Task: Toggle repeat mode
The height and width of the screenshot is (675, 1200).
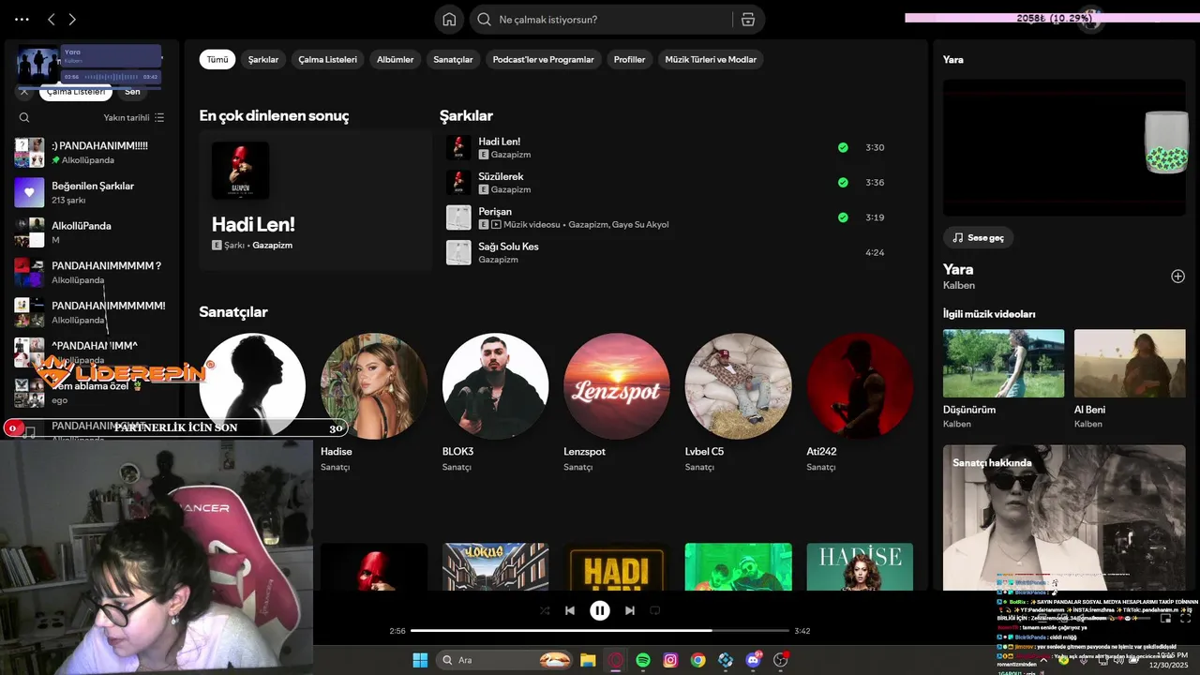Action: [655, 610]
